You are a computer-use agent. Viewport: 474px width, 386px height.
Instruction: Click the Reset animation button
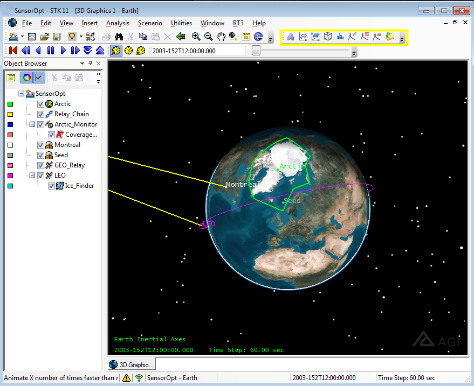pos(13,51)
